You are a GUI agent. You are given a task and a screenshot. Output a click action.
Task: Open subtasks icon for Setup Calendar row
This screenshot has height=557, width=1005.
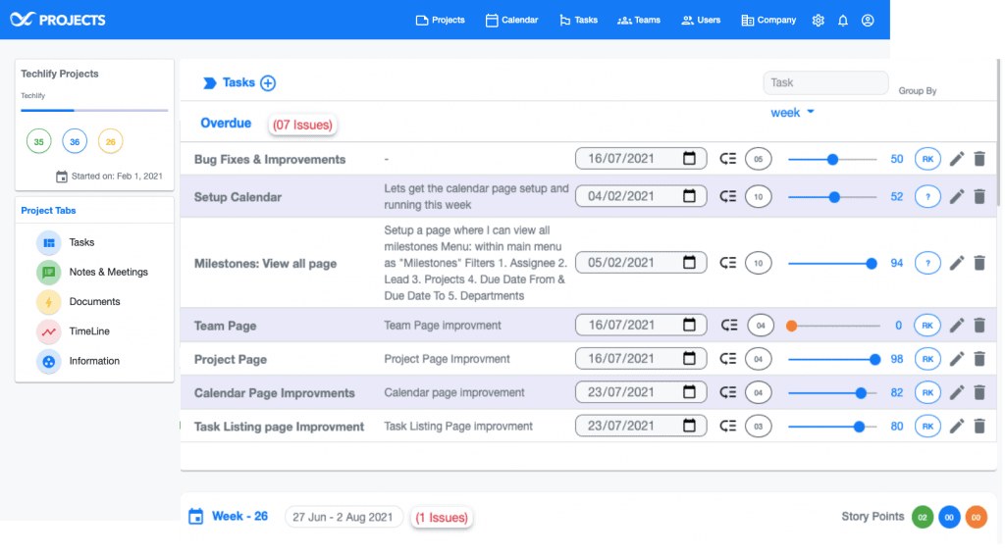coord(727,196)
